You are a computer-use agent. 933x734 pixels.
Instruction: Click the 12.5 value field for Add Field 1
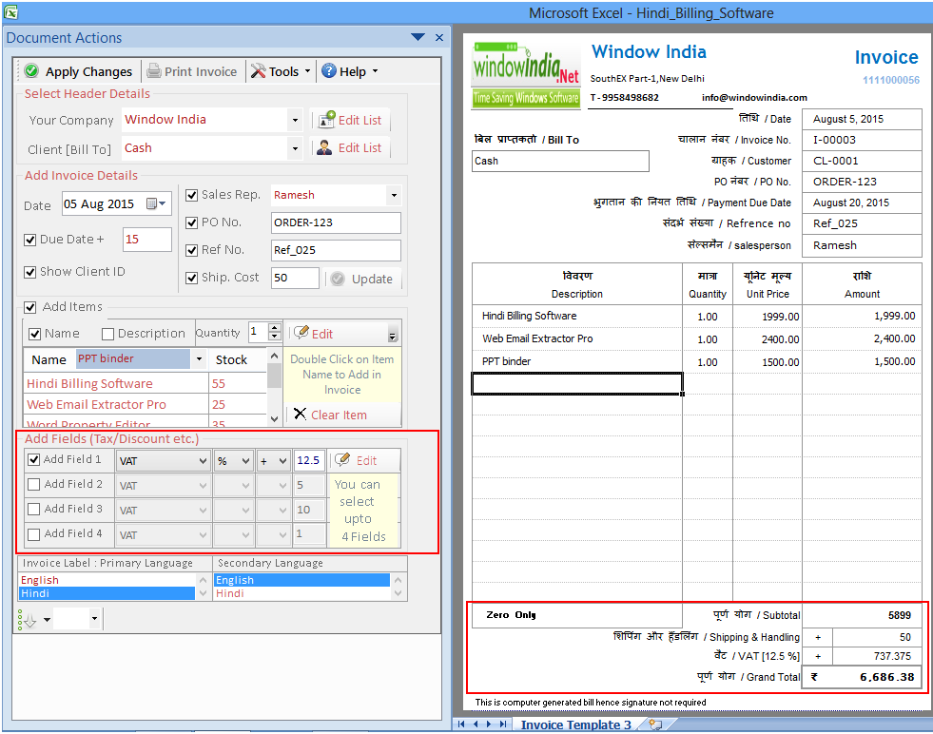point(309,460)
